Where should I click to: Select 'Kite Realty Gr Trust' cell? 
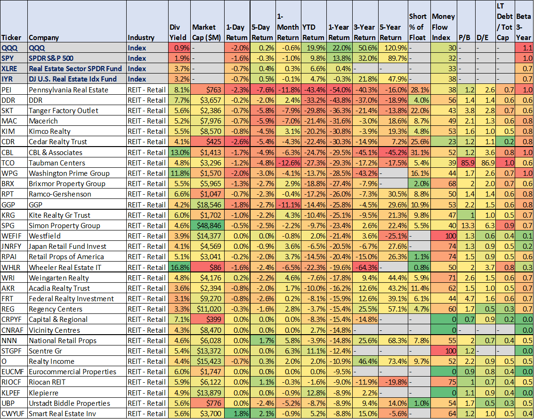coord(77,215)
